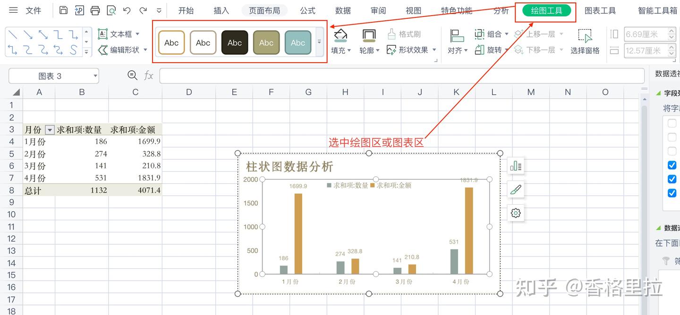This screenshot has height=315, width=680.
Task: Switch to the 插入 ribbon tab
Action: 221,10
